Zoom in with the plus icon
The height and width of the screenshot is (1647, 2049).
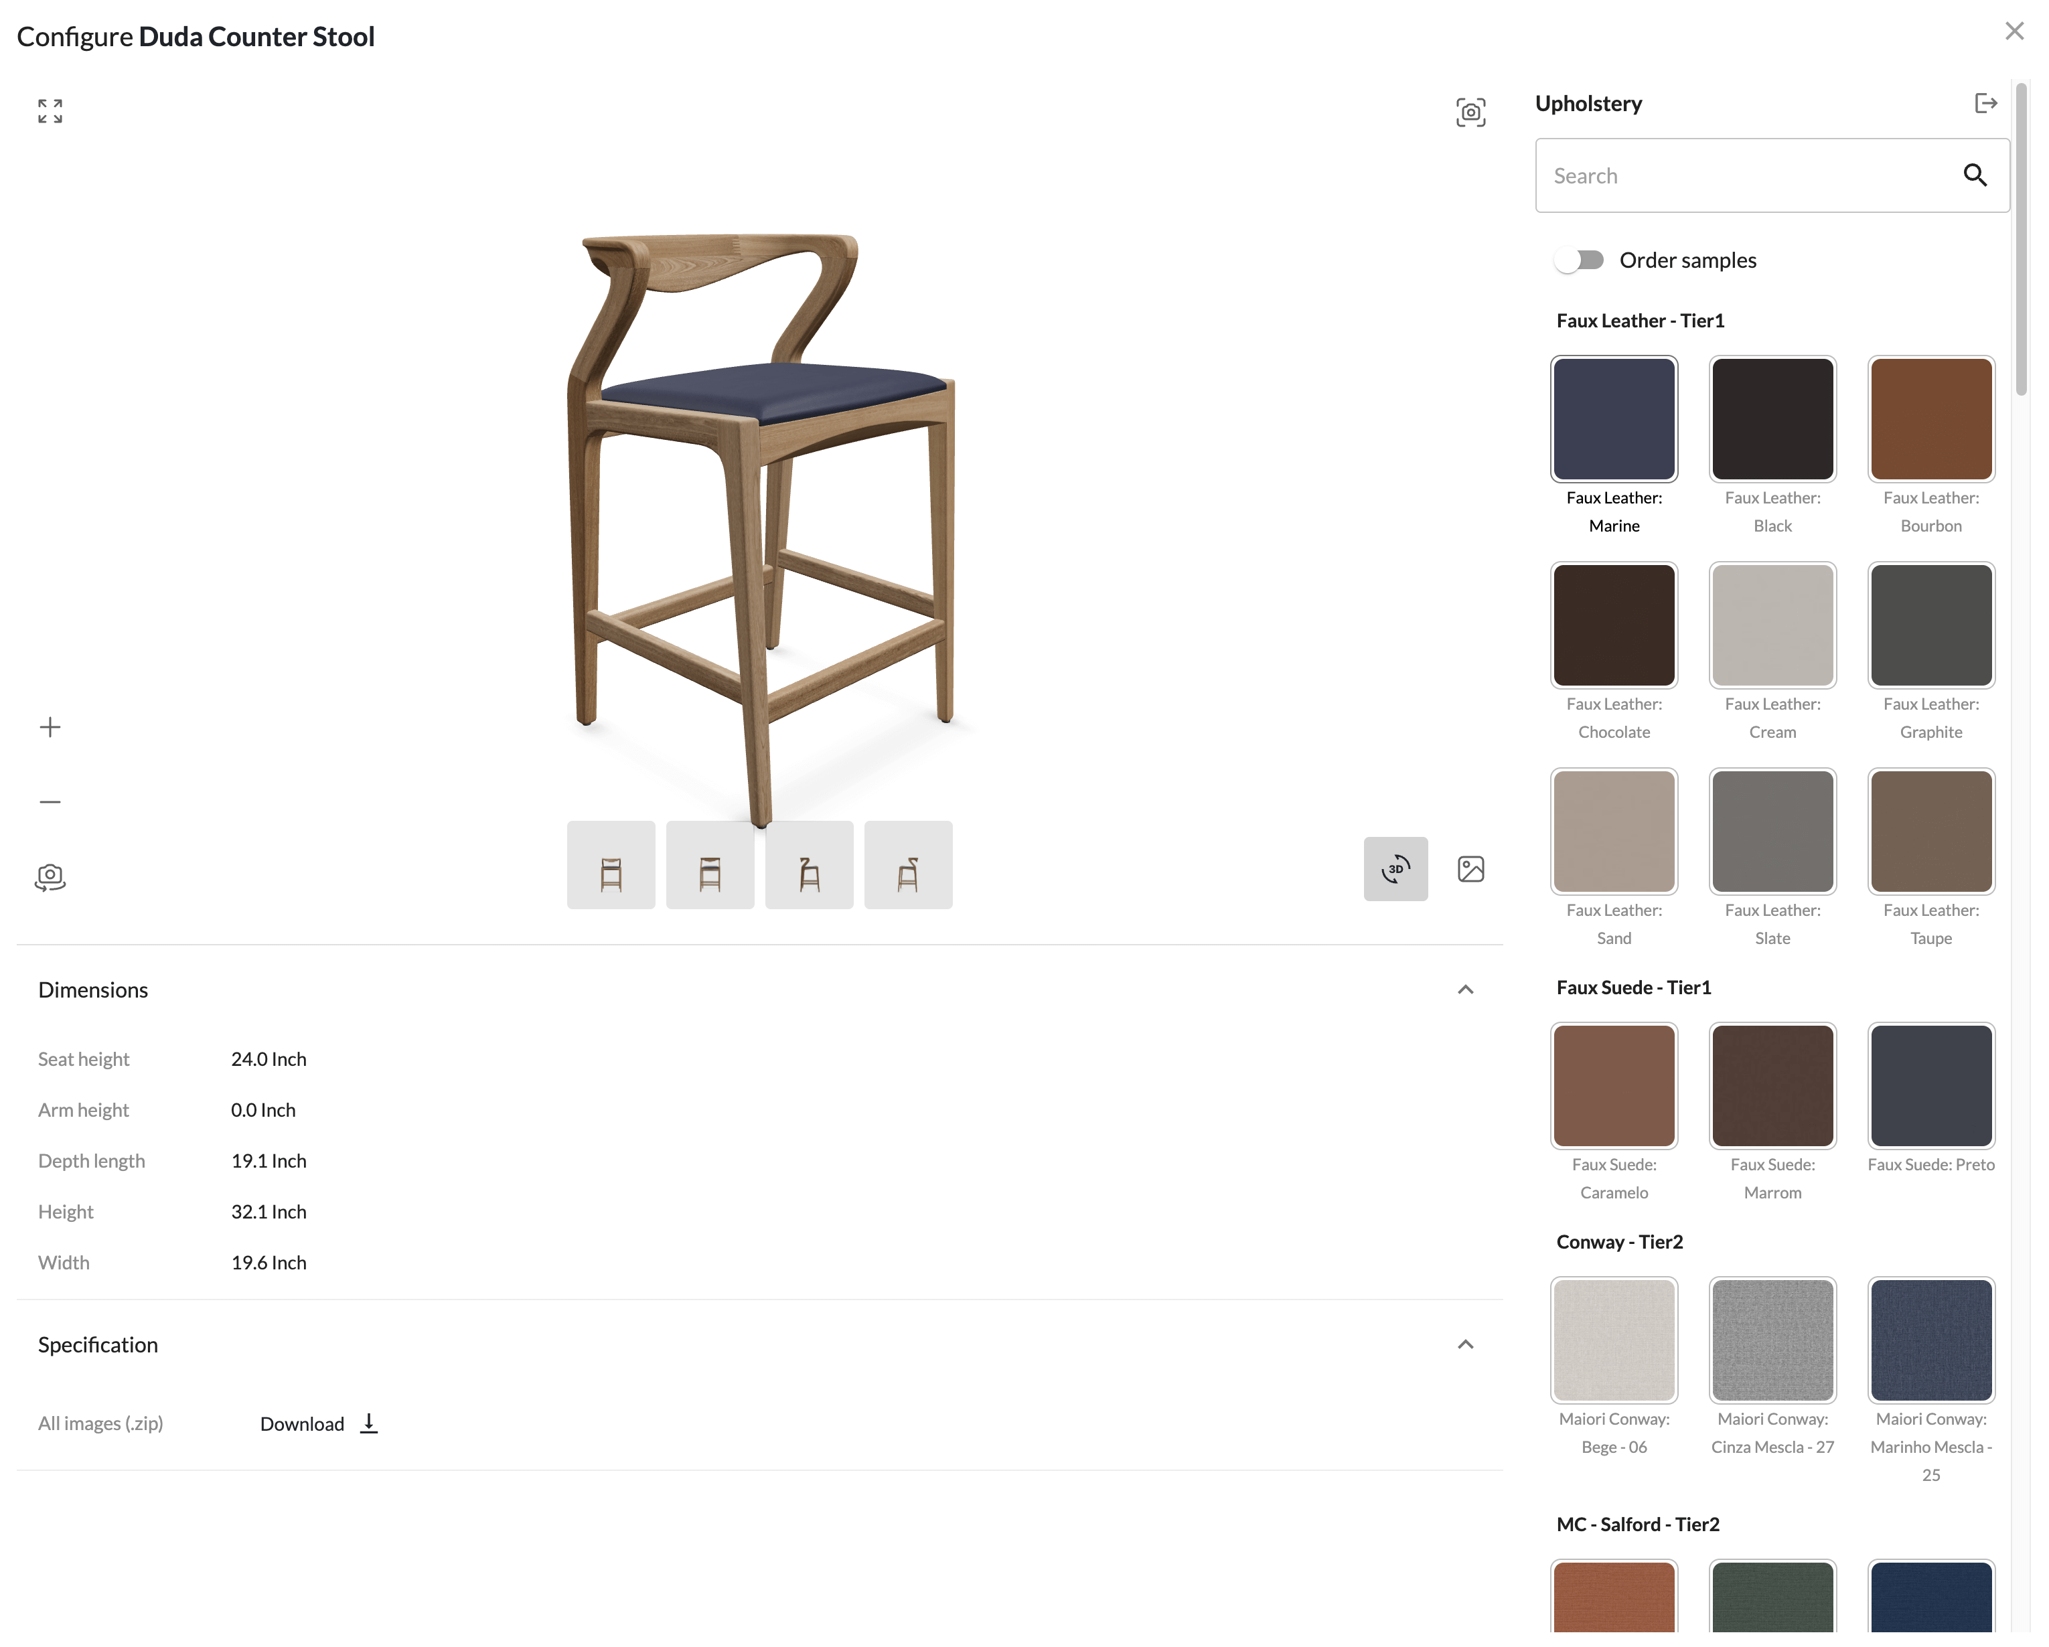coord(50,727)
